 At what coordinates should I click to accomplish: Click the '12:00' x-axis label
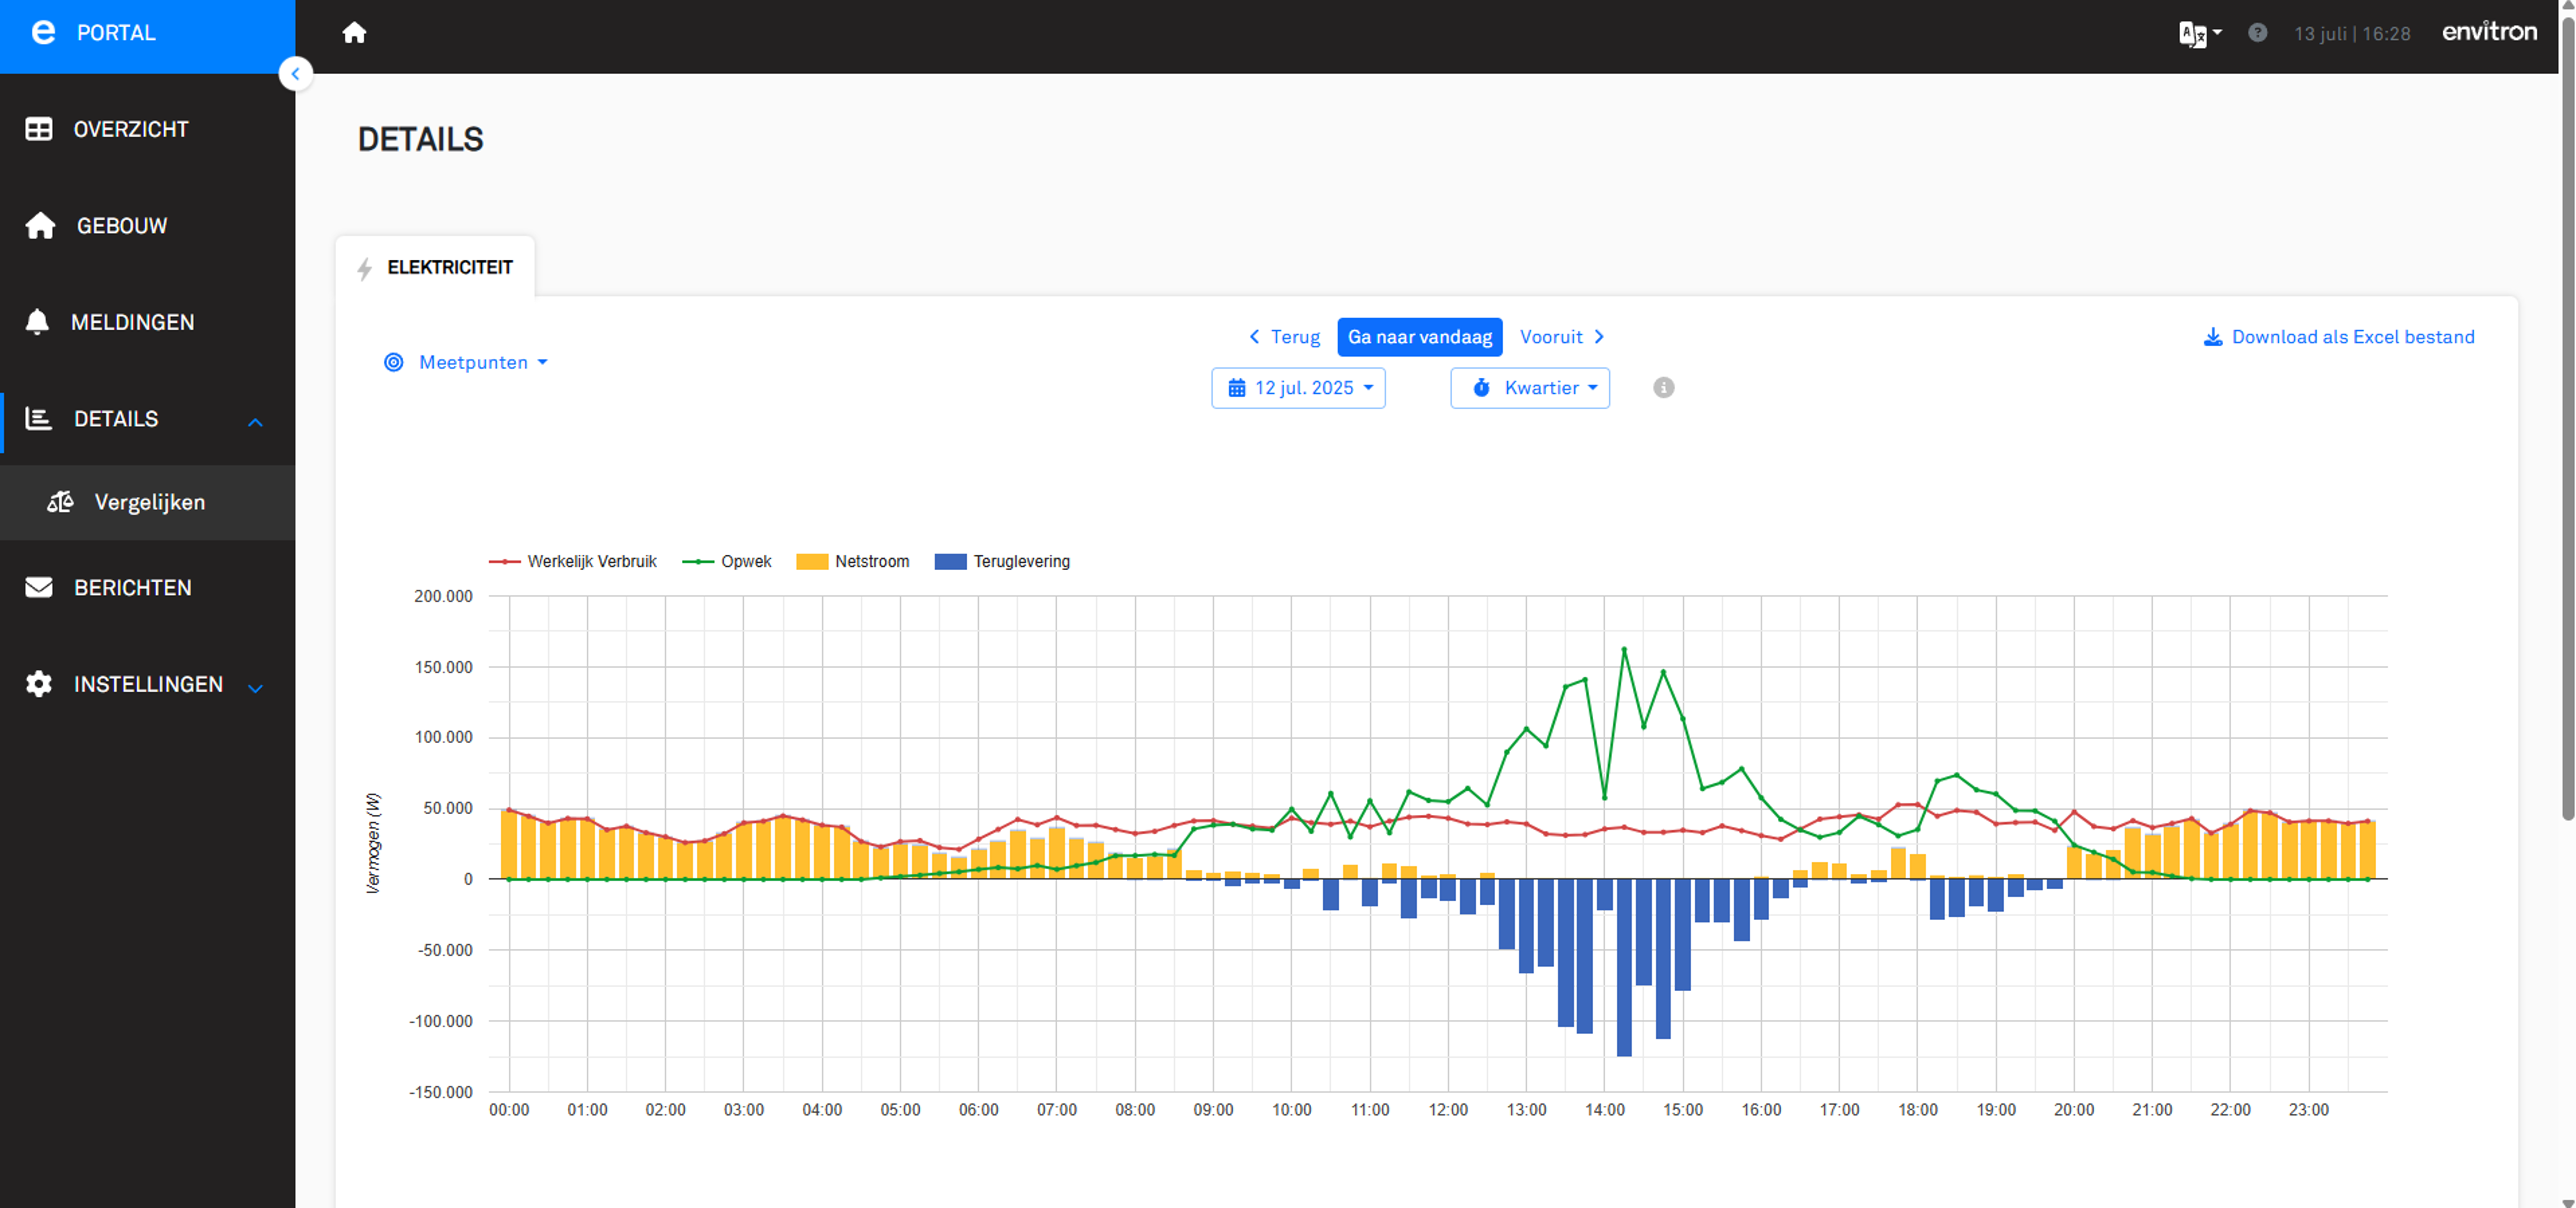pyautogui.click(x=1448, y=1110)
